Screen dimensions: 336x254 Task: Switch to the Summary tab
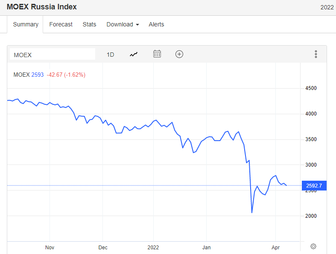click(x=26, y=24)
